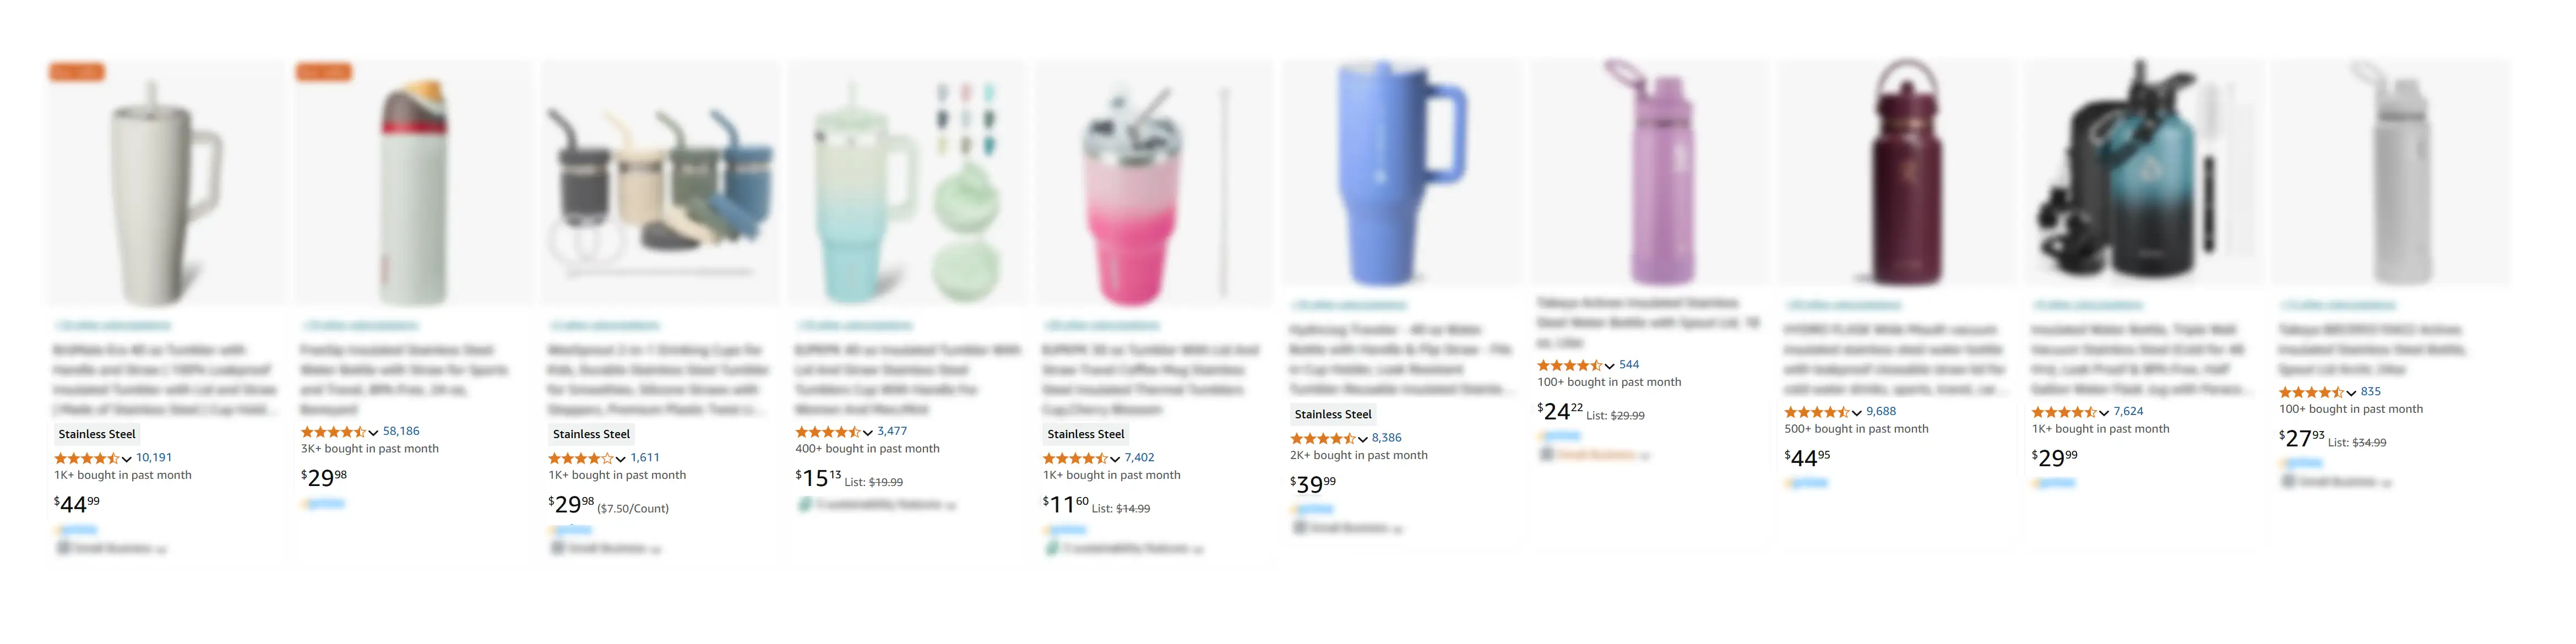This screenshot has height=644, width=2576.
Task: Expand rating chevron beside 1,611 reviews
Action: click(x=621, y=458)
